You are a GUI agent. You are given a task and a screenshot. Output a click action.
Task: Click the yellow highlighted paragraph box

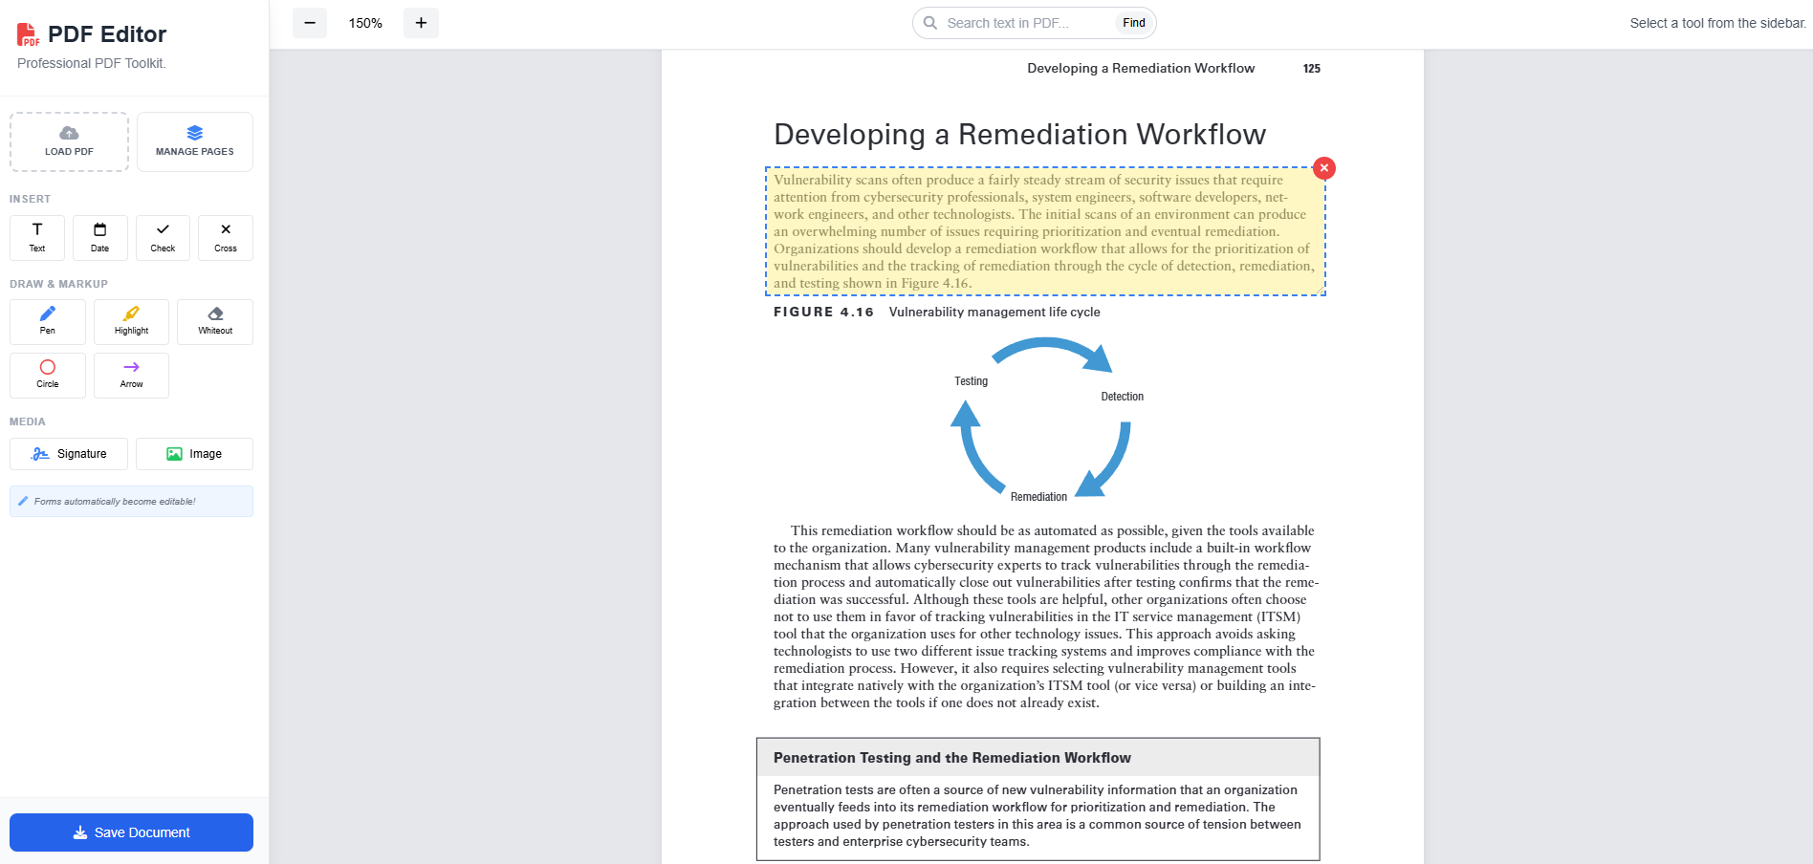pyautogui.click(x=1044, y=231)
